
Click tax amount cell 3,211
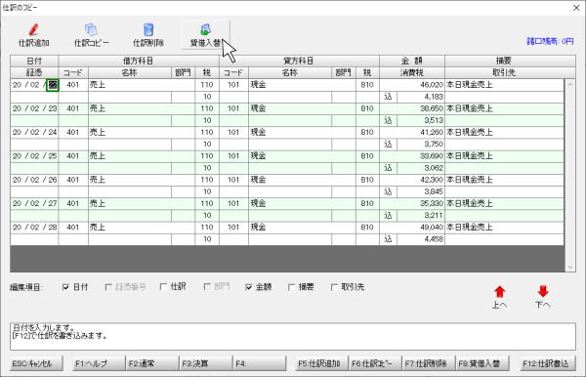(421, 215)
